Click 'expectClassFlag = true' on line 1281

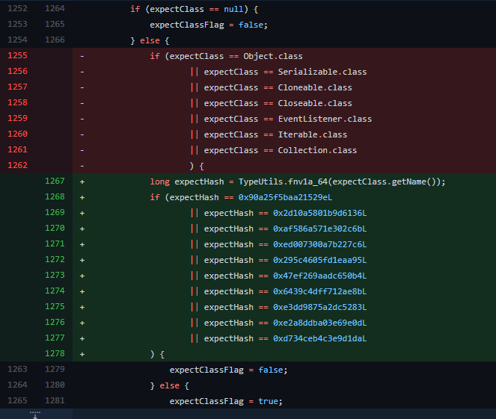click(x=225, y=401)
